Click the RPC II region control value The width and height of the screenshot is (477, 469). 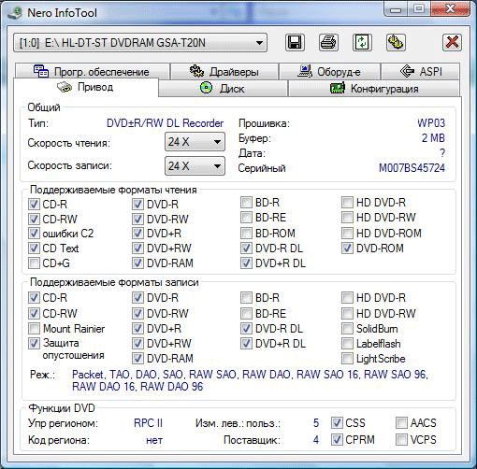pos(148,423)
